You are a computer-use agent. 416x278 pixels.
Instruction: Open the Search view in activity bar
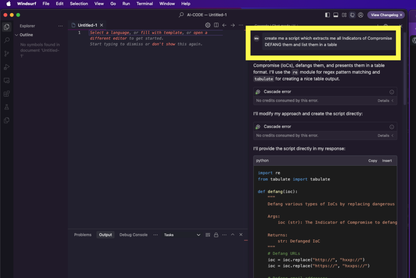click(x=6, y=40)
